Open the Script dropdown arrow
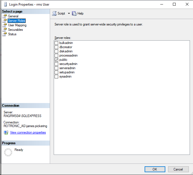Viewport: 193px width, 175px height. [69, 13]
